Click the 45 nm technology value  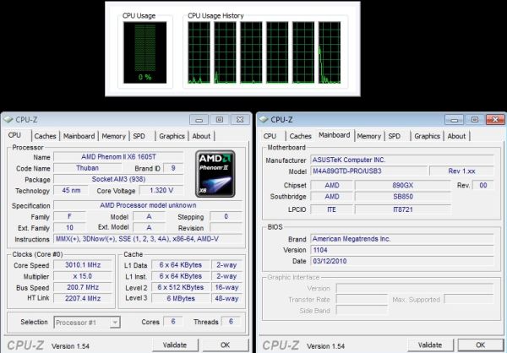coord(71,190)
